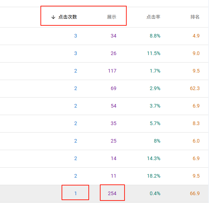Select impressions value 26
The width and height of the screenshot is (209, 203).
point(113,53)
